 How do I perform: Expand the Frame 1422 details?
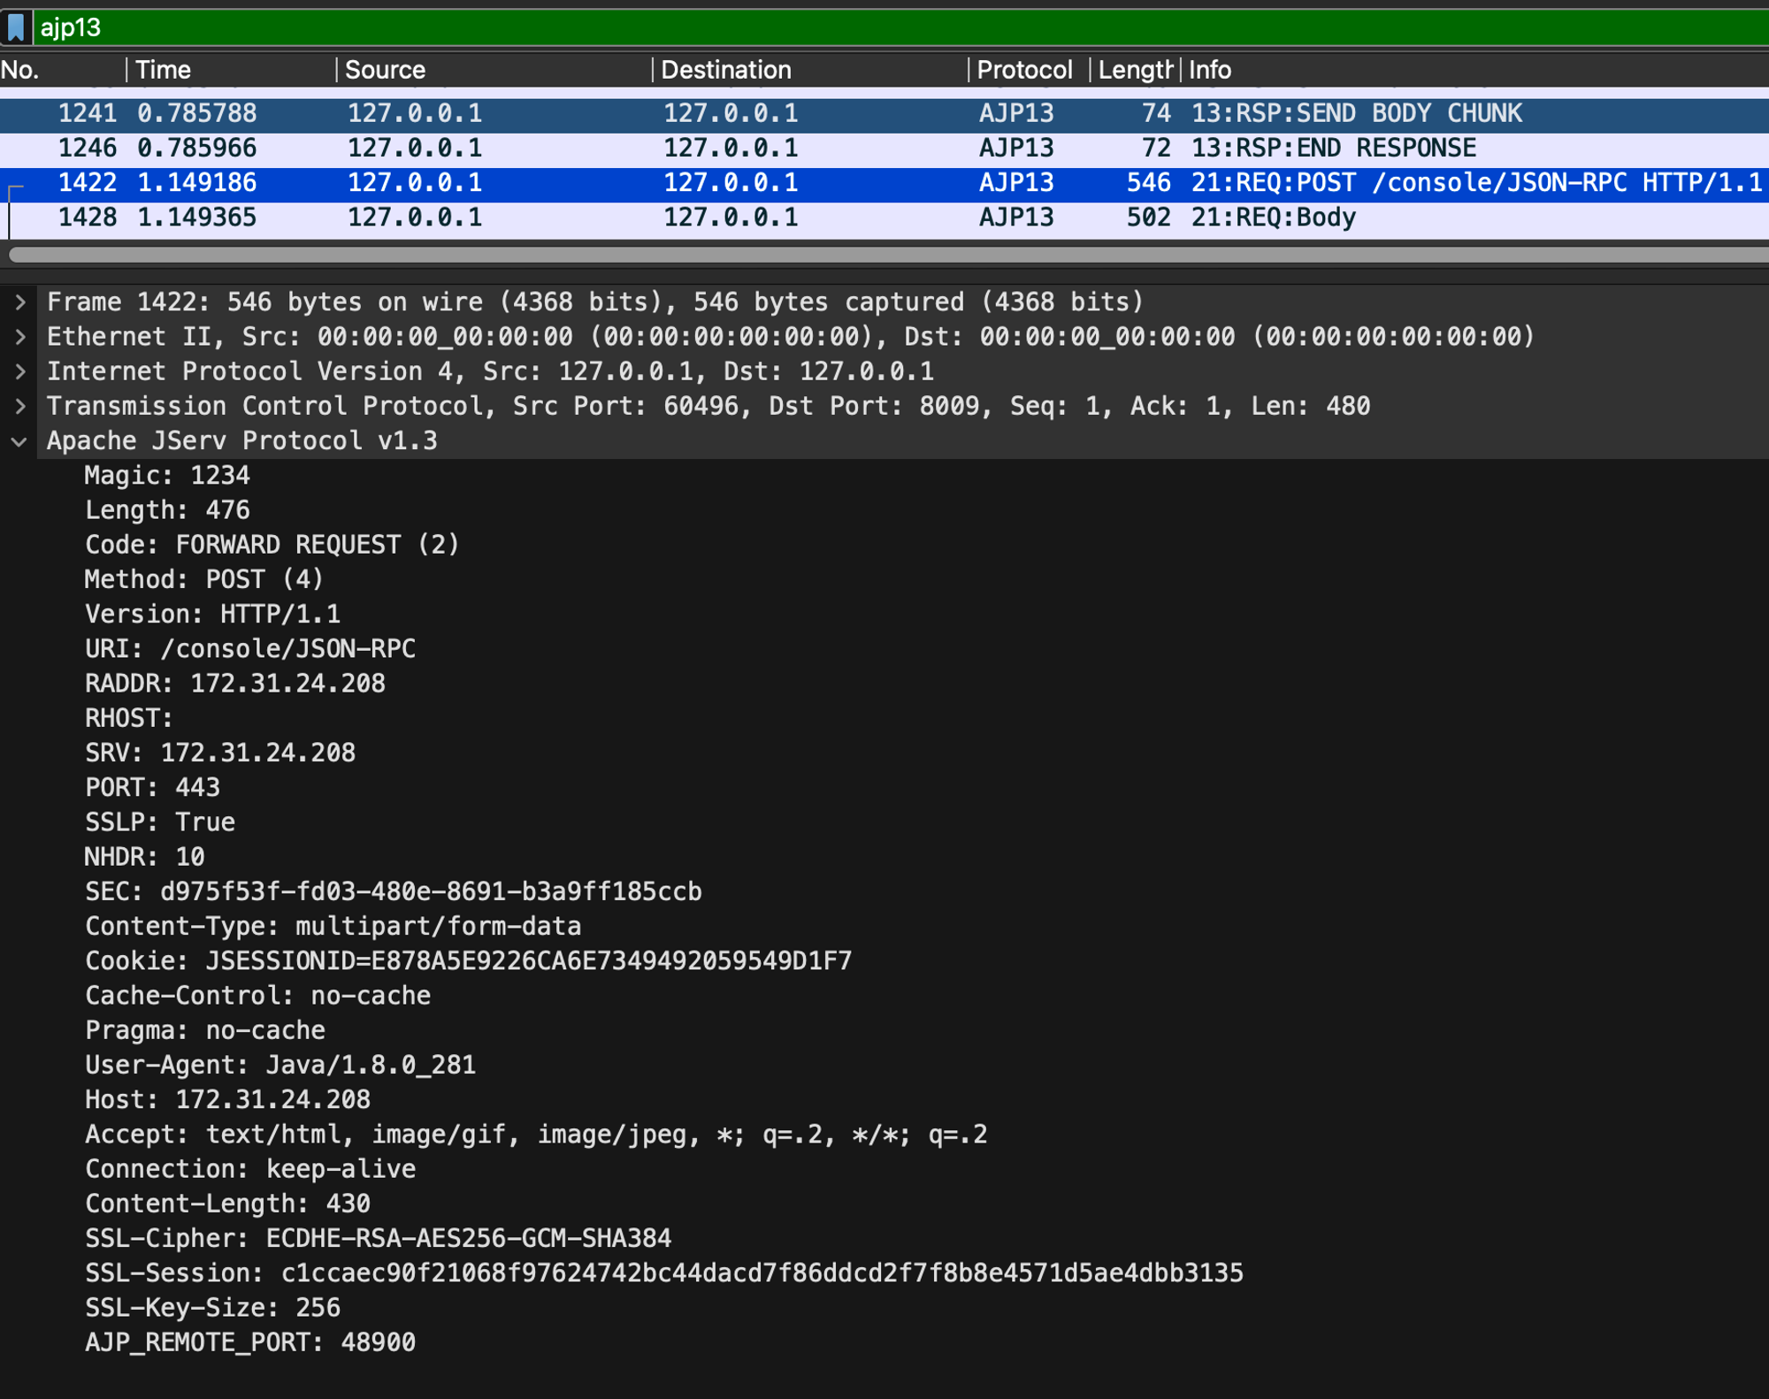click(x=19, y=302)
